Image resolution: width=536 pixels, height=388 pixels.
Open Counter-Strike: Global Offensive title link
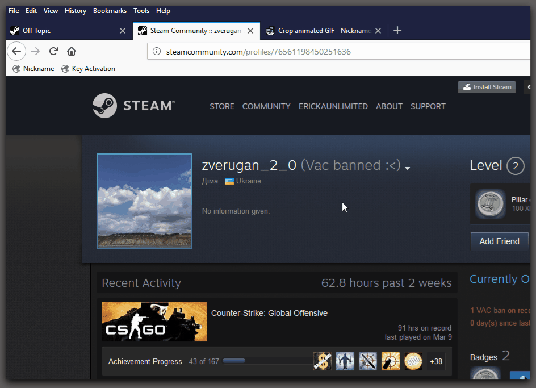point(269,313)
